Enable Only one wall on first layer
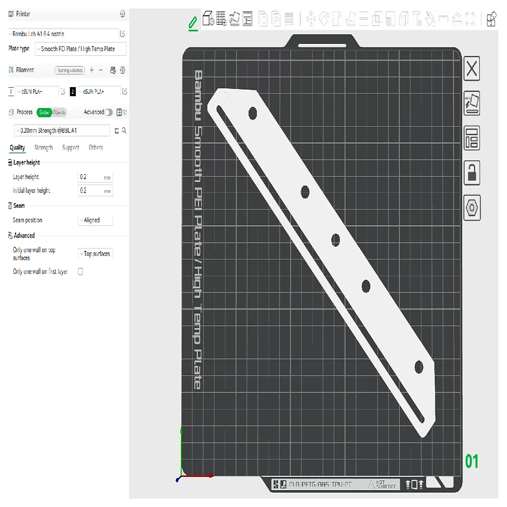The image size is (507, 507). (80, 272)
